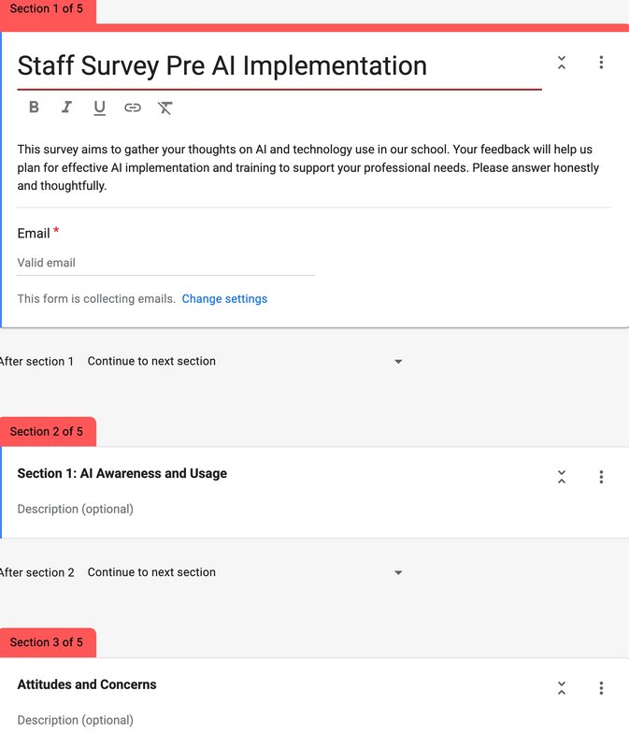Collapse the Attitudes and Concerns section
The width and height of the screenshot is (629, 748).
pyautogui.click(x=562, y=688)
